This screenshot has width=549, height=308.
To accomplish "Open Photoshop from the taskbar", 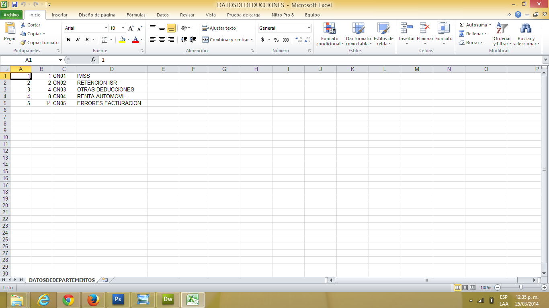I will tap(118, 299).
